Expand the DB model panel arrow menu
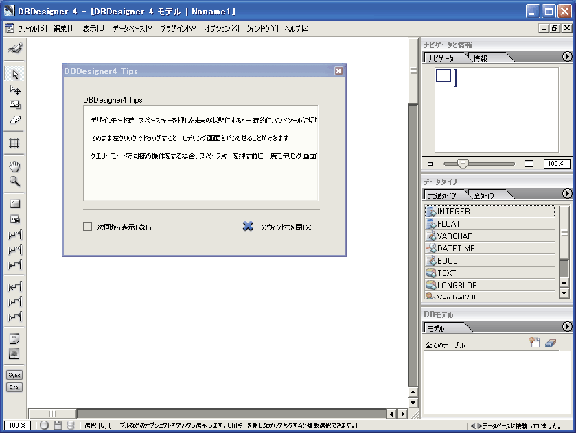The image size is (576, 433). pos(567,326)
